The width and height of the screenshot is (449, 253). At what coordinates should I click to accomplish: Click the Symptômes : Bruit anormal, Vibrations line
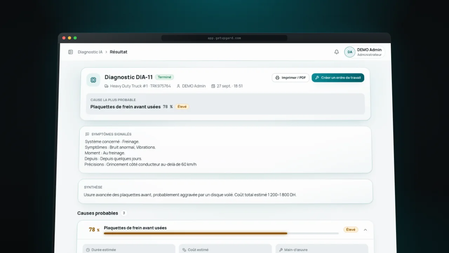pyautogui.click(x=120, y=147)
